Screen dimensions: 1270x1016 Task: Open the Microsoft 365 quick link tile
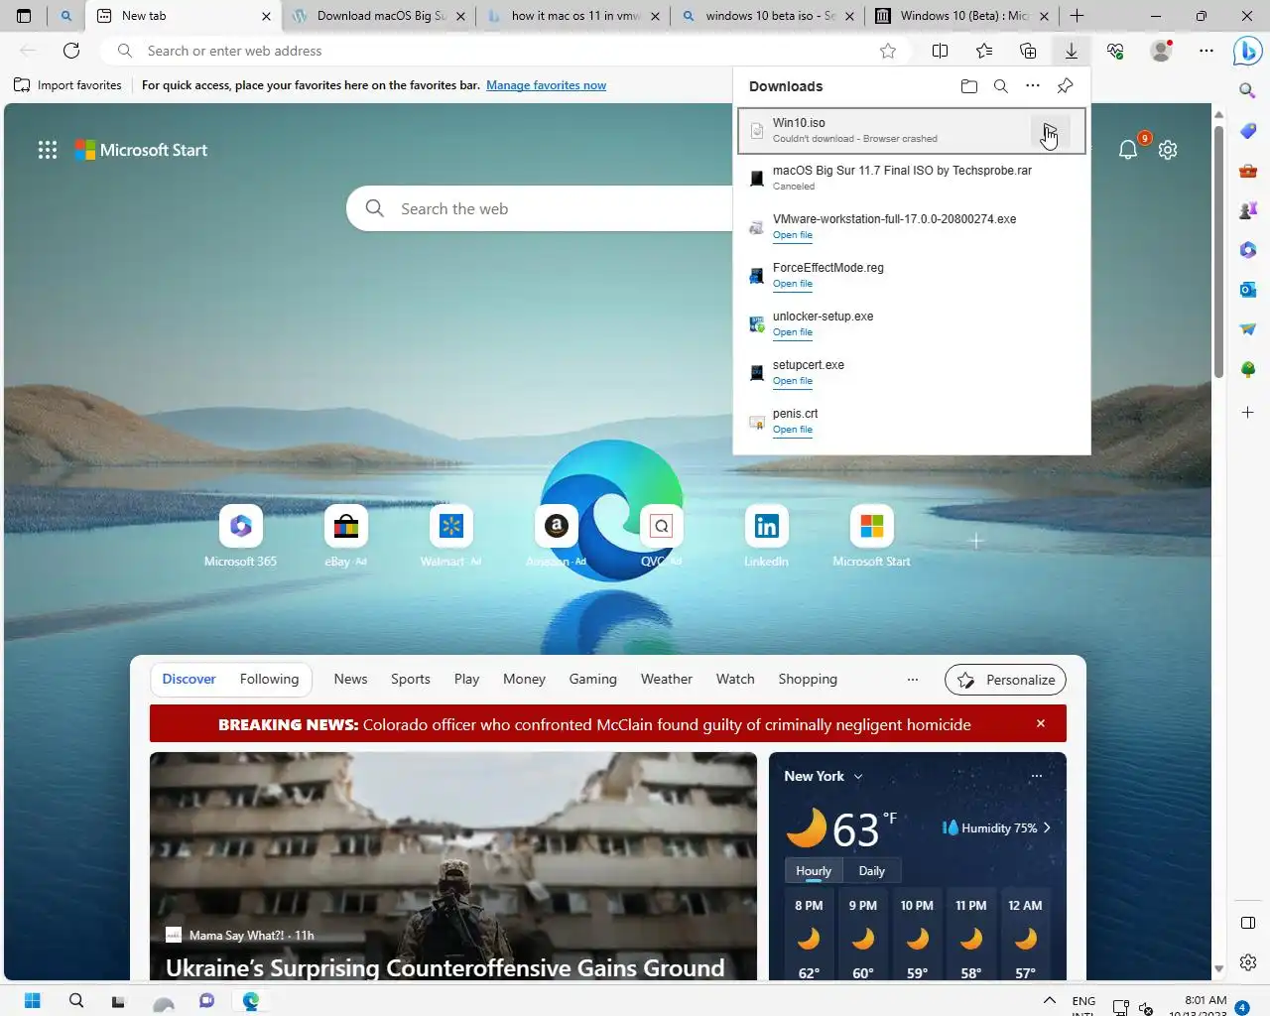[241, 526]
